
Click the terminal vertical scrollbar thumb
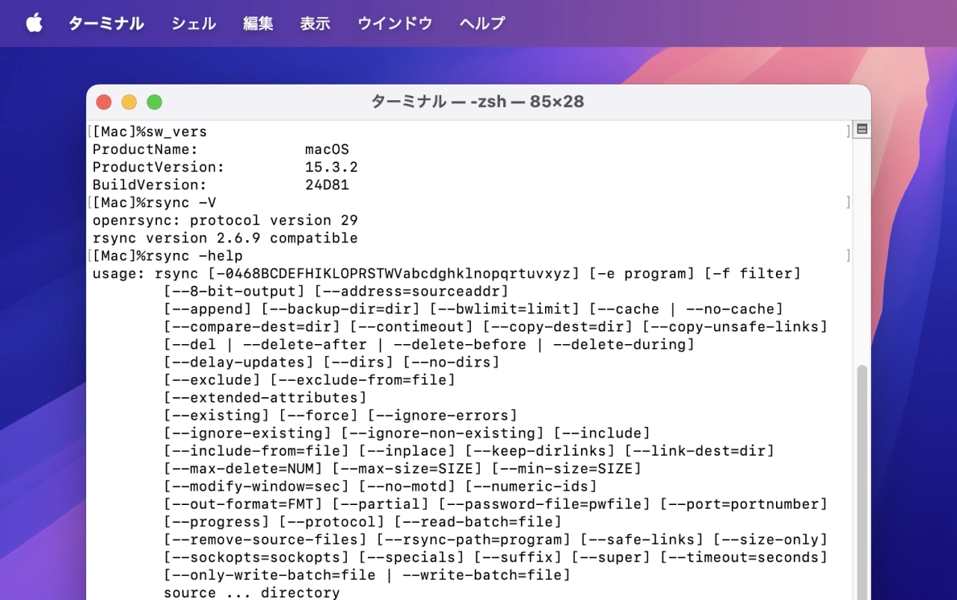tap(861, 479)
